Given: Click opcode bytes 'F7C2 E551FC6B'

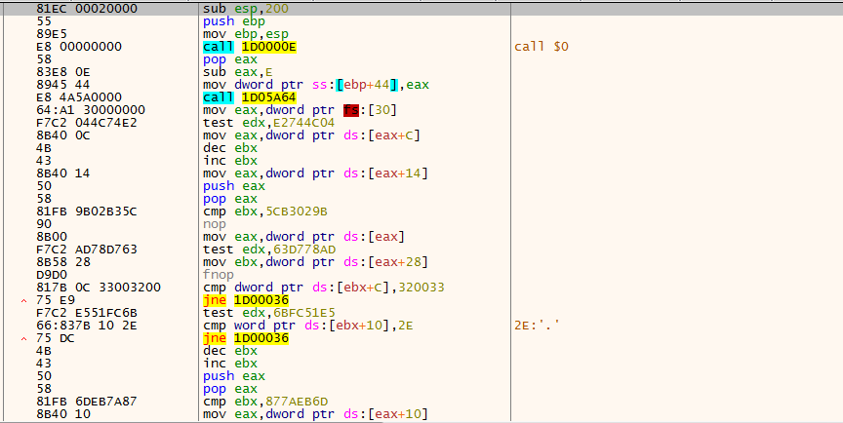Looking at the screenshot, I should [87, 313].
